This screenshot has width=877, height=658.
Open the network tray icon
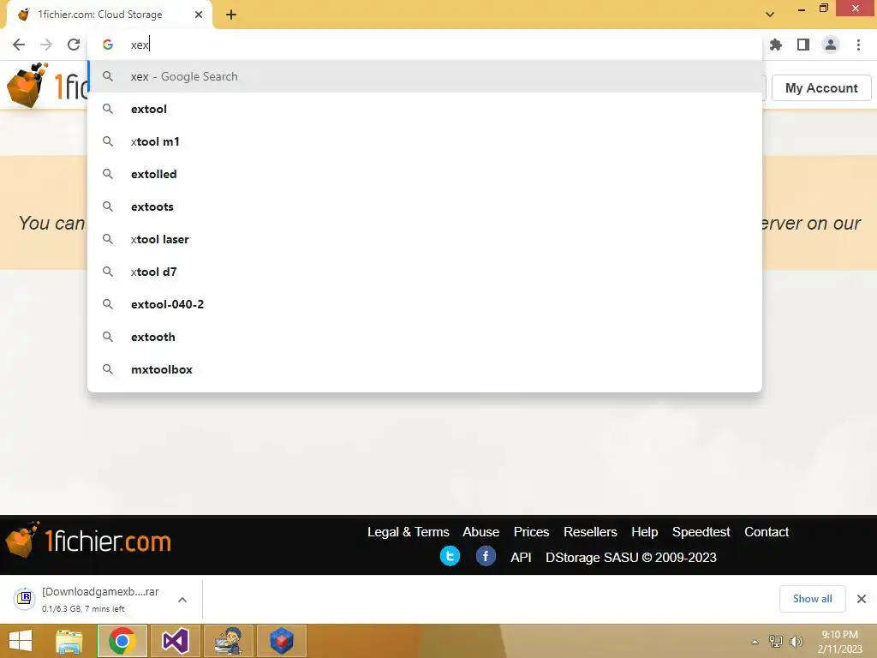(776, 642)
